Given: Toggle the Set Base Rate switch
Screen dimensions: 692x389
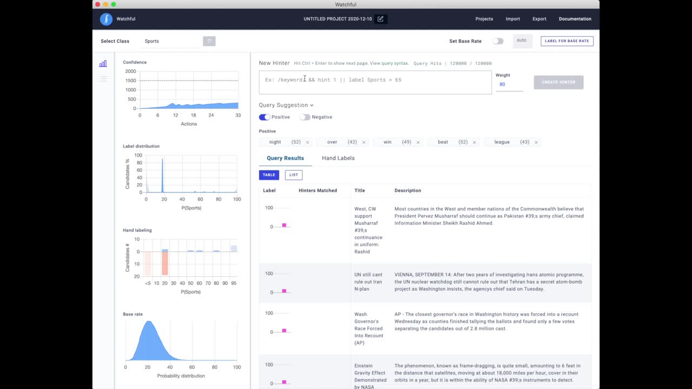Looking at the screenshot, I should (x=498, y=41).
